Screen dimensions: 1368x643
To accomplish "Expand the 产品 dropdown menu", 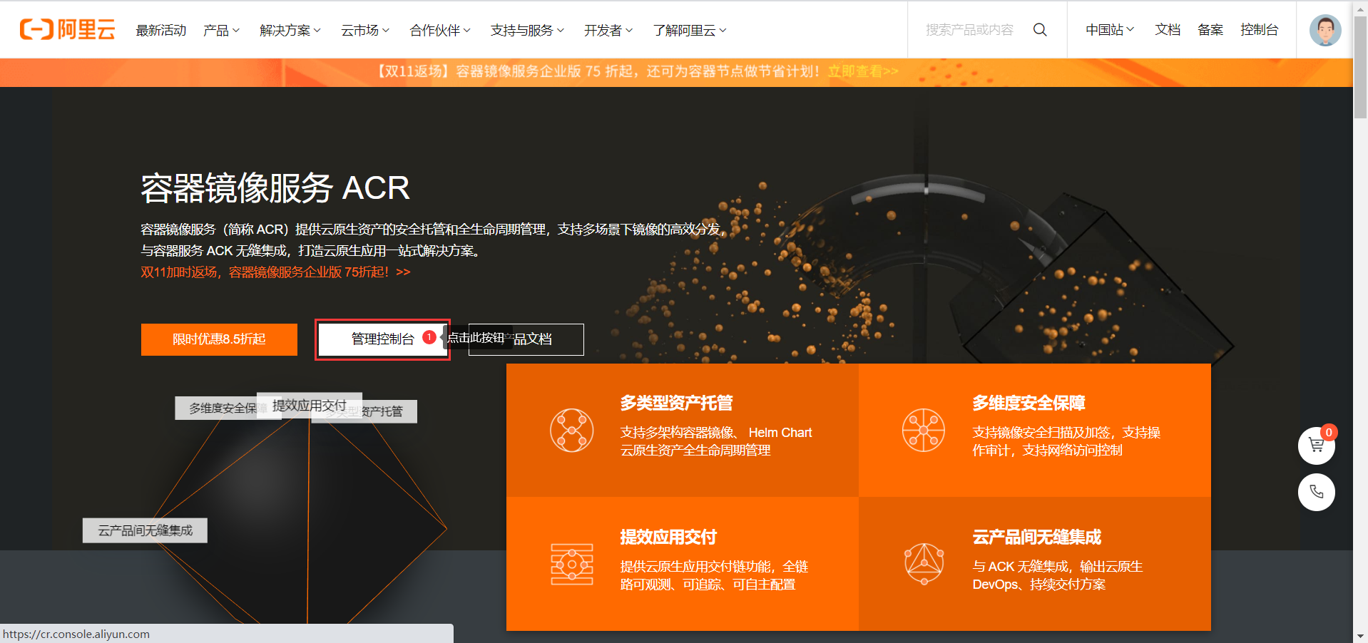I will [x=221, y=30].
